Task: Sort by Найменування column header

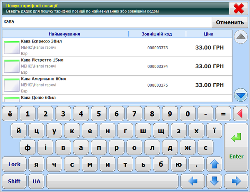Action: point(65,34)
